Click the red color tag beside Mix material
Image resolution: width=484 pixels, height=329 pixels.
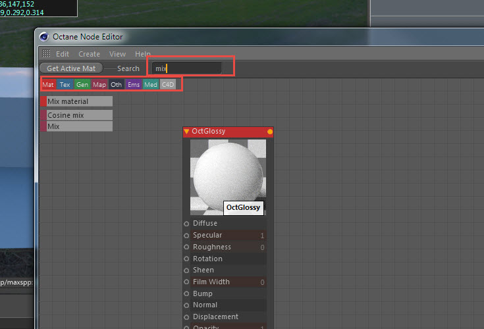pos(43,101)
